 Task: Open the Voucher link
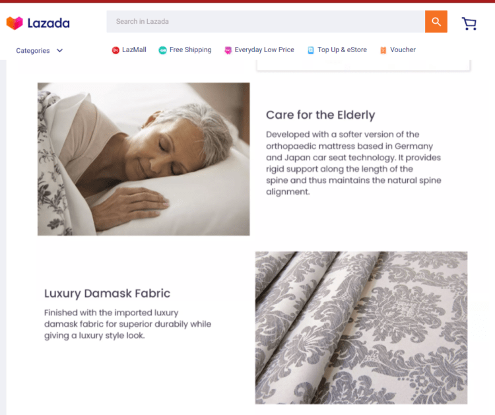point(403,50)
